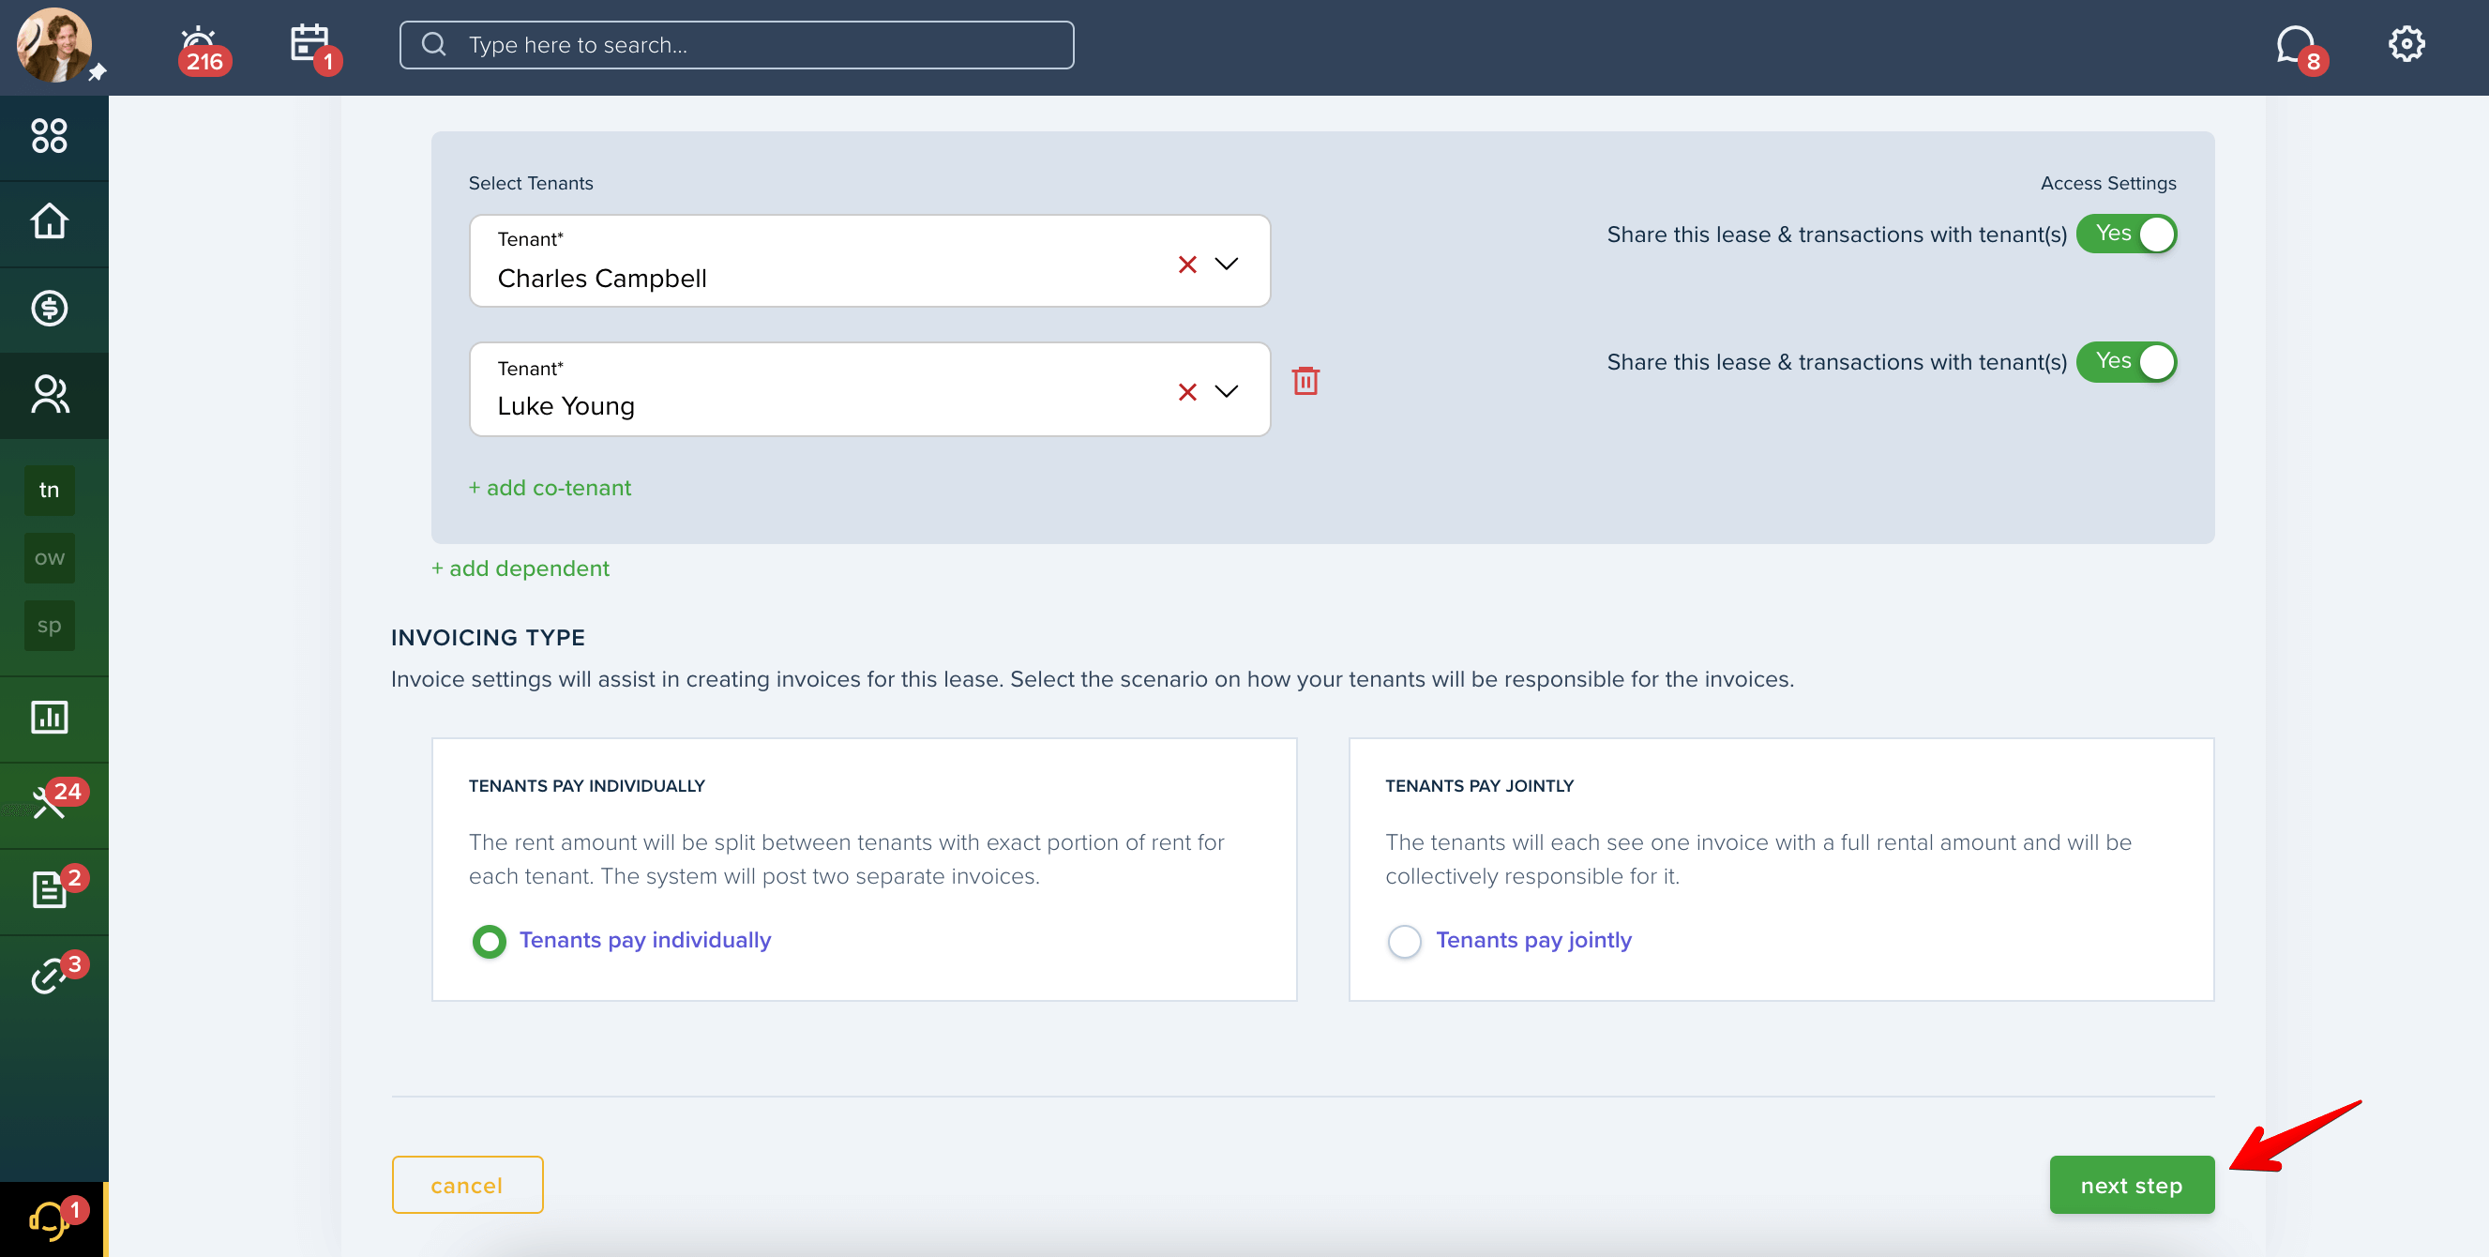The width and height of the screenshot is (2489, 1257).
Task: Click the 'INVOICING TYPE' section heading
Action: [488, 638]
